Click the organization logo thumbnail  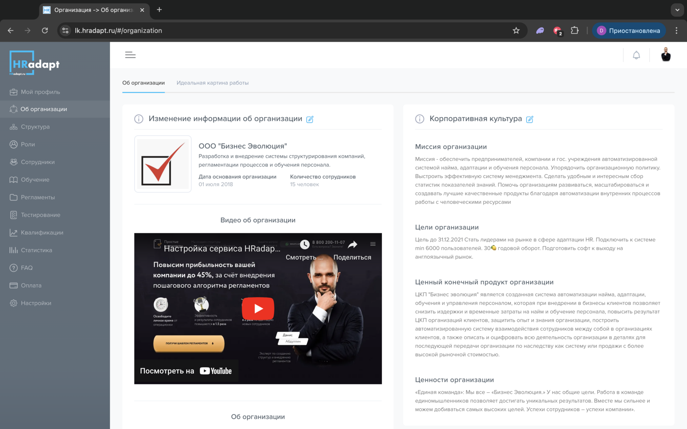[x=163, y=164]
